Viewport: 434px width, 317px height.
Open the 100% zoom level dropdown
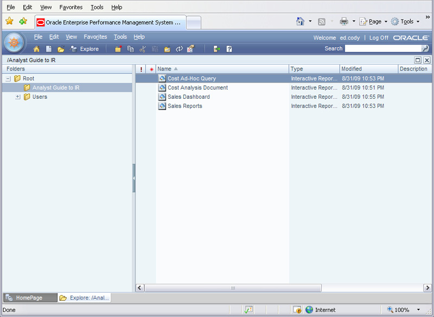click(x=418, y=310)
